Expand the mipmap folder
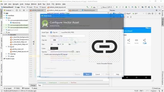The width and height of the screenshot is (164, 92). (x=6, y=54)
